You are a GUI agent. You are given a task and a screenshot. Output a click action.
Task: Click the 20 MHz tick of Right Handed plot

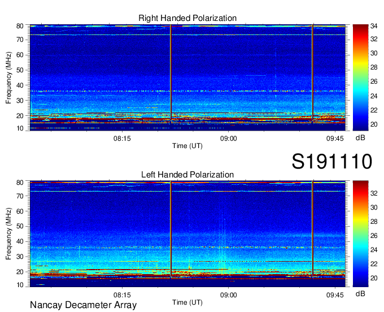pyautogui.click(x=20, y=116)
